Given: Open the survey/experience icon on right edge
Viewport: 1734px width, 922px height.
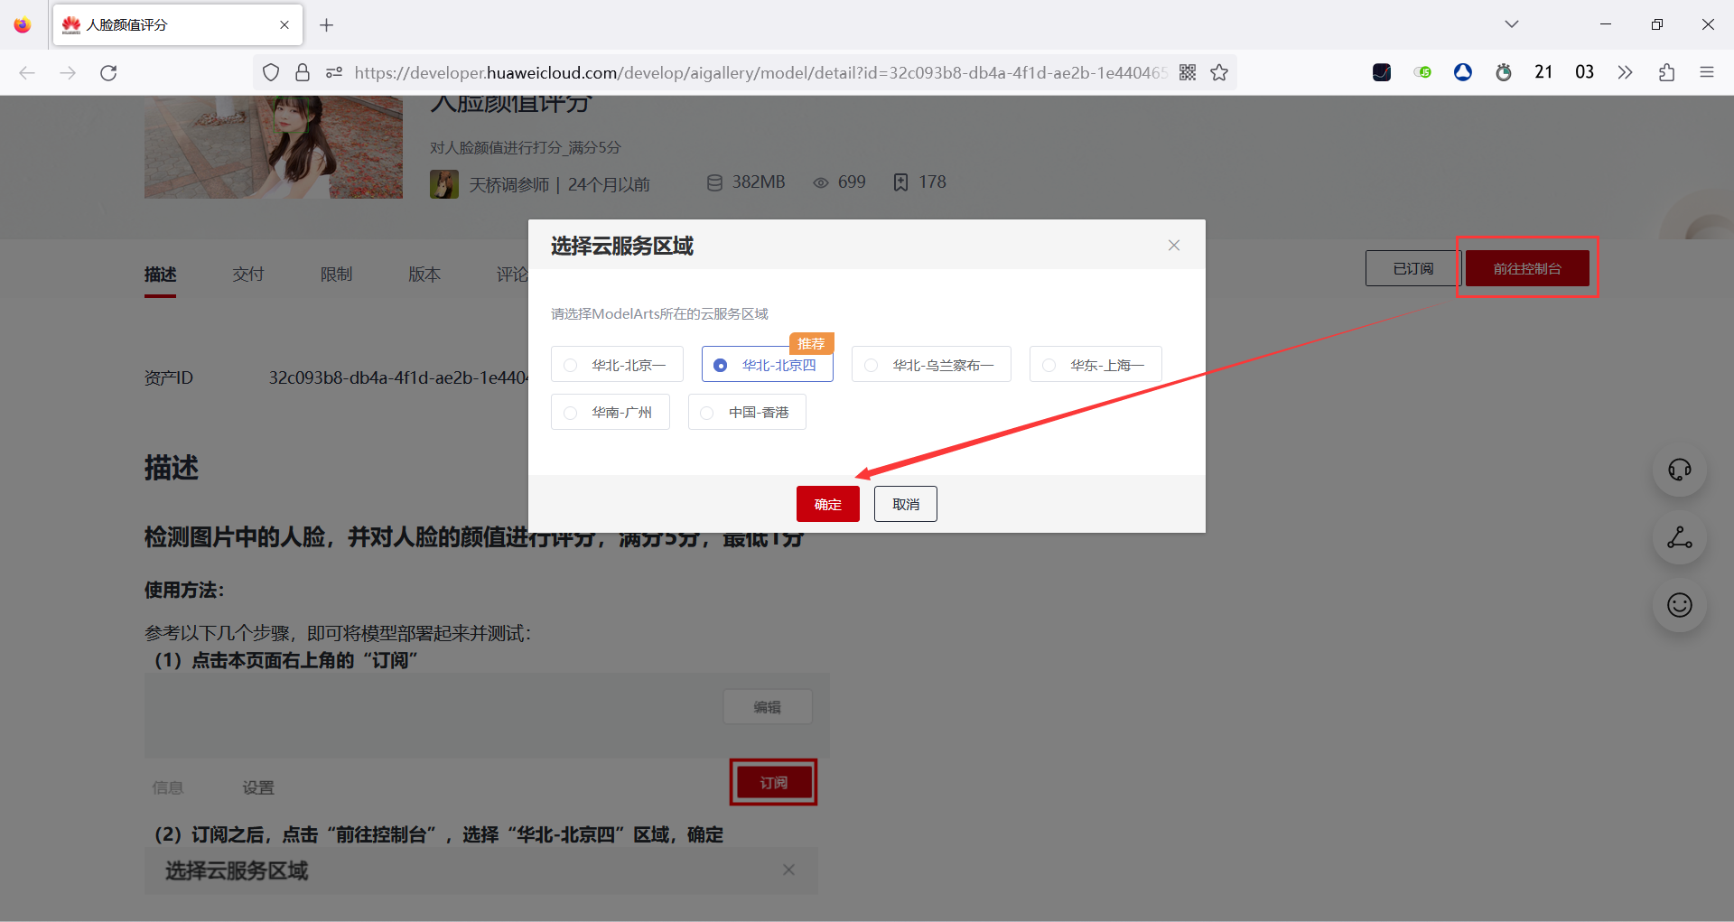Looking at the screenshot, I should click(1679, 538).
